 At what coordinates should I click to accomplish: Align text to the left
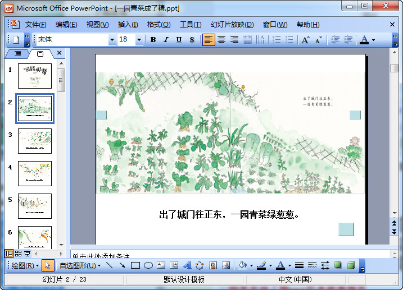209,40
